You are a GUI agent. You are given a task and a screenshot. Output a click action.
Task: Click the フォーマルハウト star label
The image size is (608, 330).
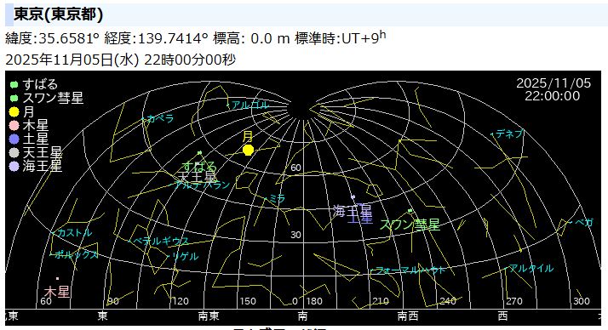coord(411,270)
